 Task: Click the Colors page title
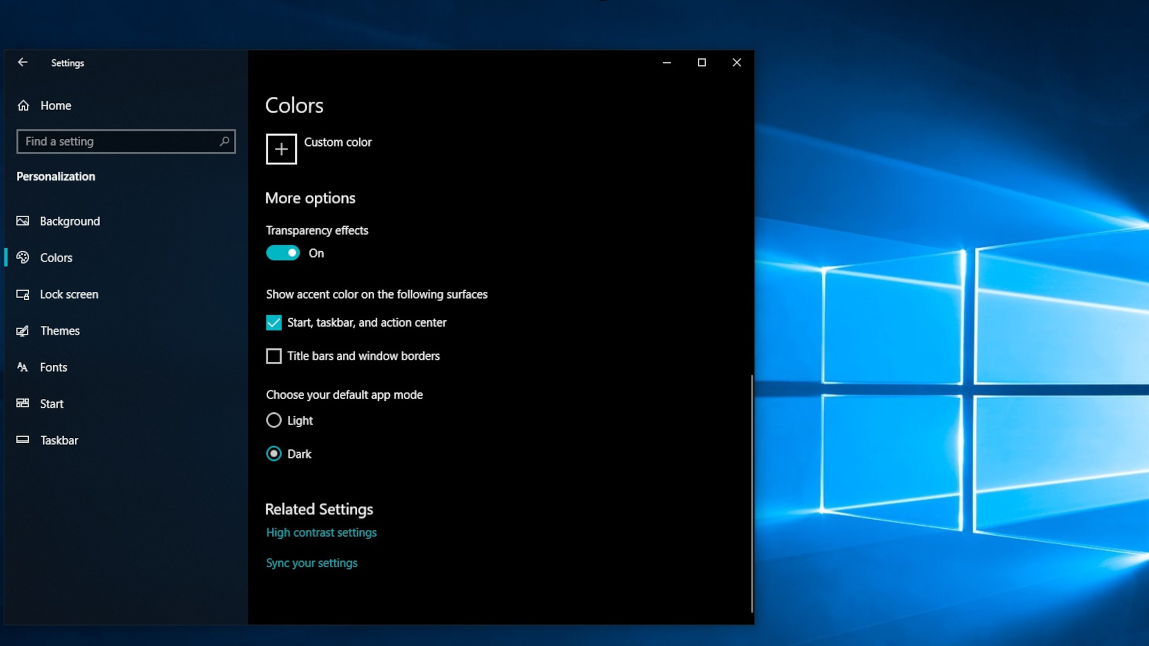click(x=294, y=105)
